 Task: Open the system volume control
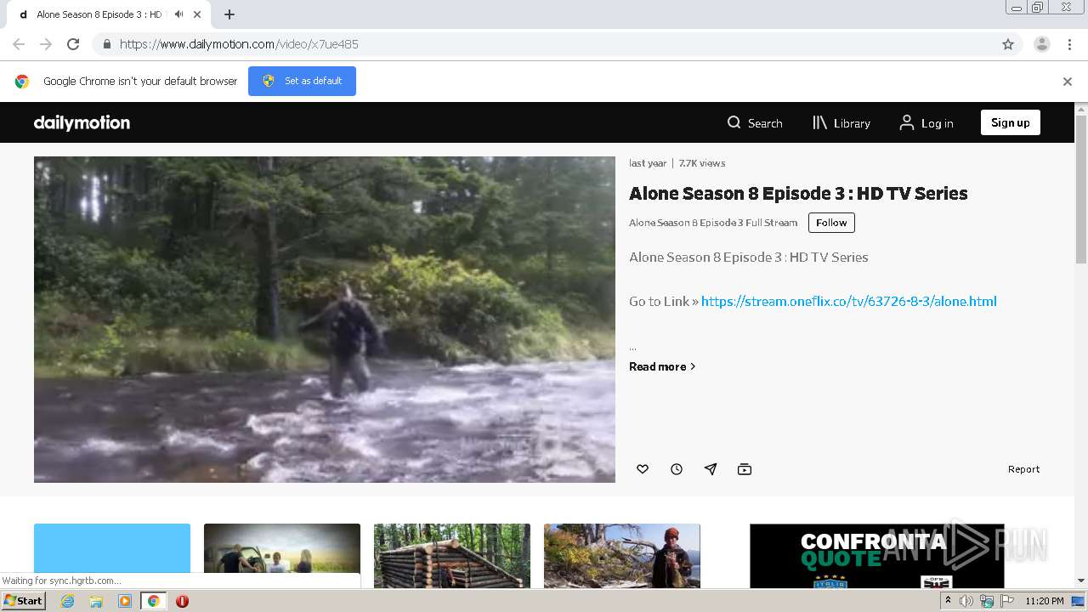(966, 601)
